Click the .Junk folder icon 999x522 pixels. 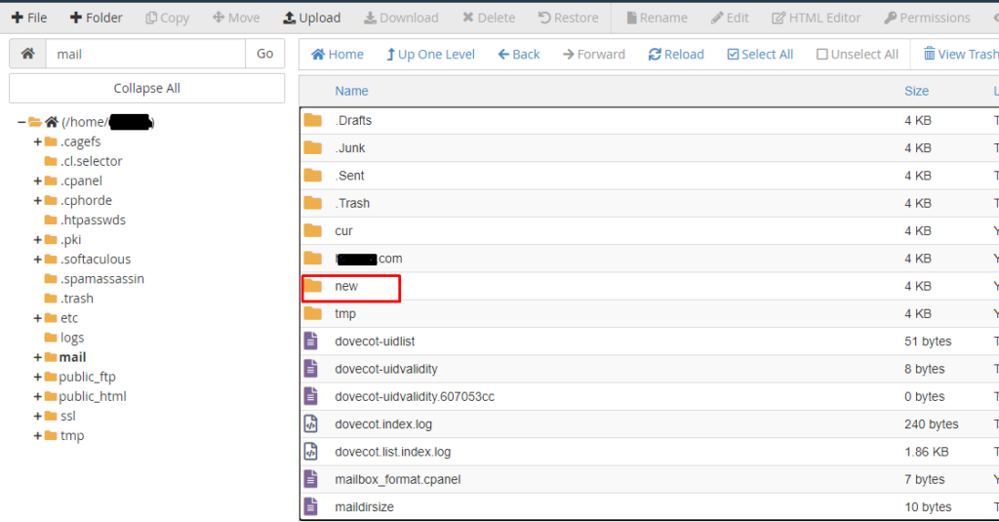(x=313, y=148)
